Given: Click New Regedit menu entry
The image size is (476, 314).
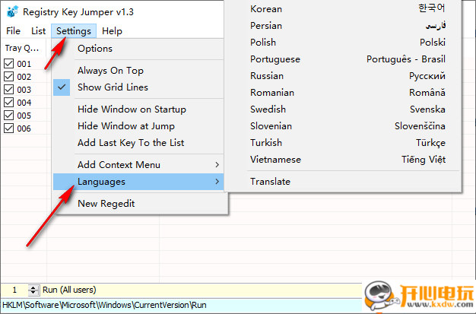Looking at the screenshot, I should click(x=107, y=203).
